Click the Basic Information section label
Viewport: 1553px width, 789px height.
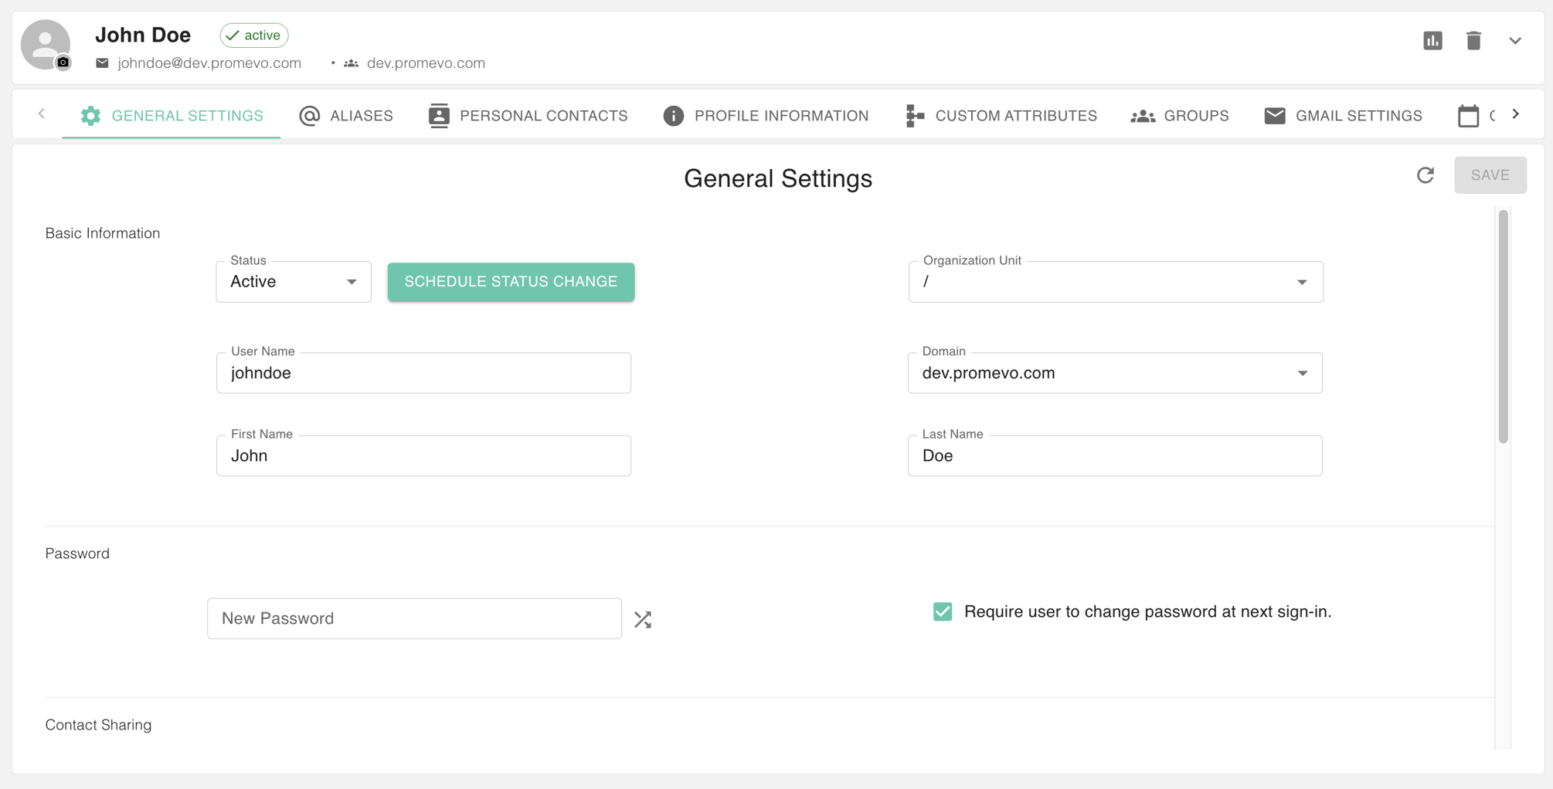click(x=103, y=233)
